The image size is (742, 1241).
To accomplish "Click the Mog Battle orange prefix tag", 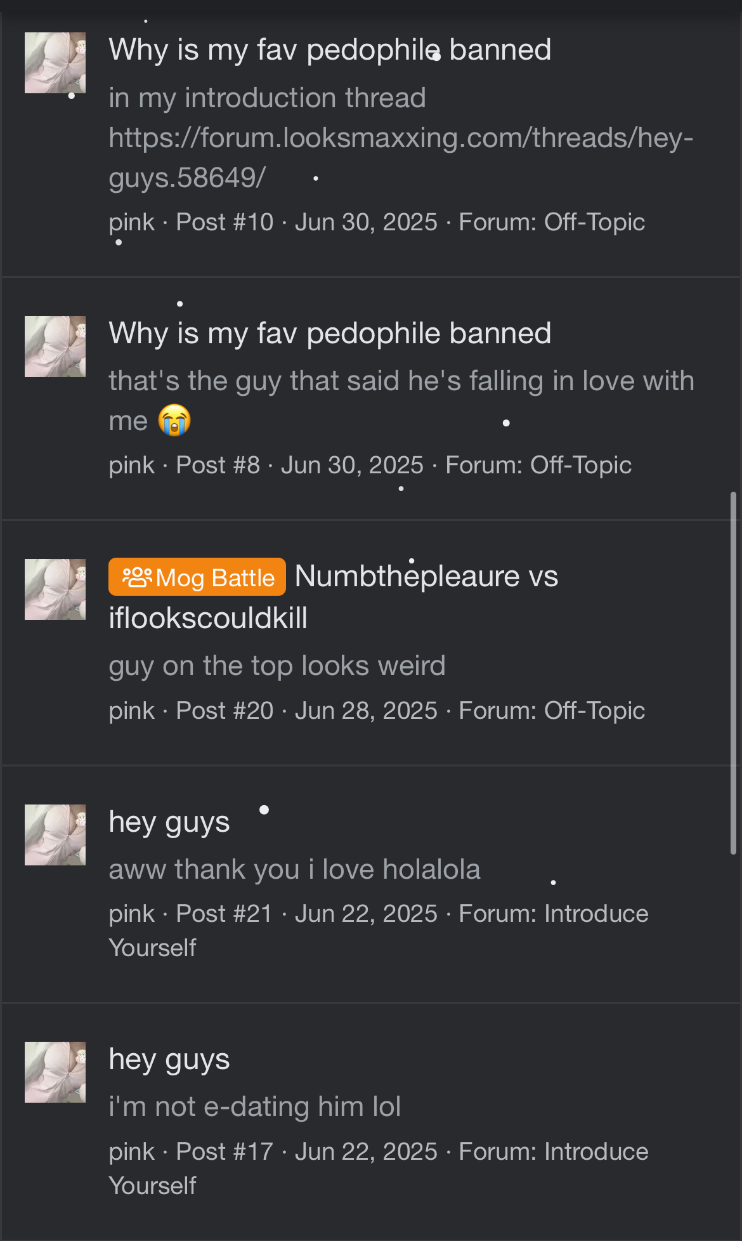I will 197,577.
